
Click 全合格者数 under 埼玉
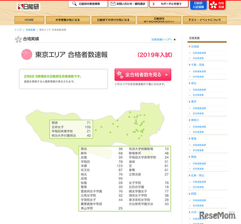coord(198,95)
